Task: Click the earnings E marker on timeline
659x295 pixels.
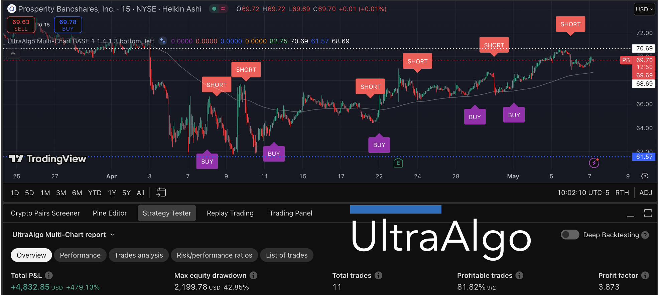Action: (398, 163)
